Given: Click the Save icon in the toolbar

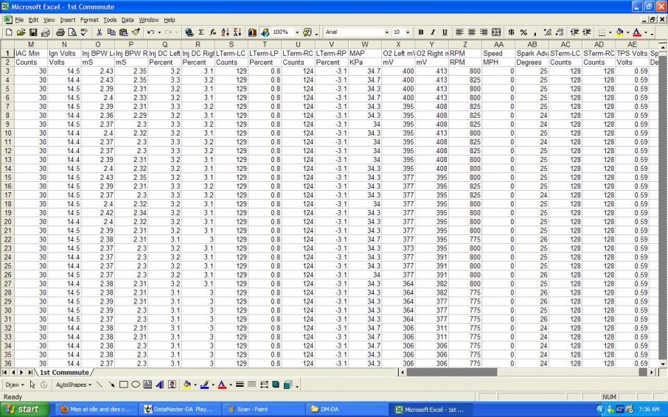Looking at the screenshot, I should pyautogui.click(x=32, y=32).
